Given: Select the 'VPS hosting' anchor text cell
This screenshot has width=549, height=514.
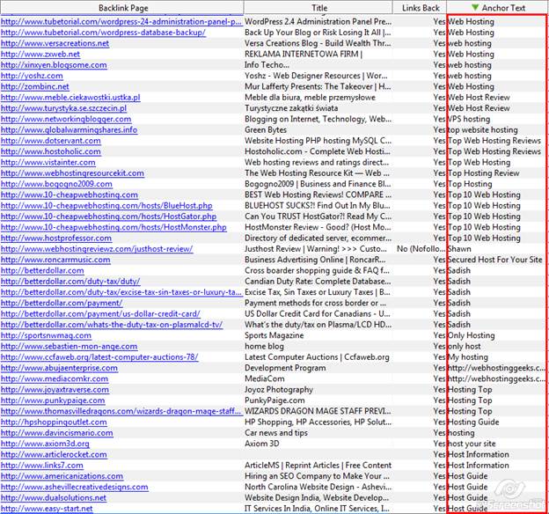Looking at the screenshot, I should tap(469, 119).
